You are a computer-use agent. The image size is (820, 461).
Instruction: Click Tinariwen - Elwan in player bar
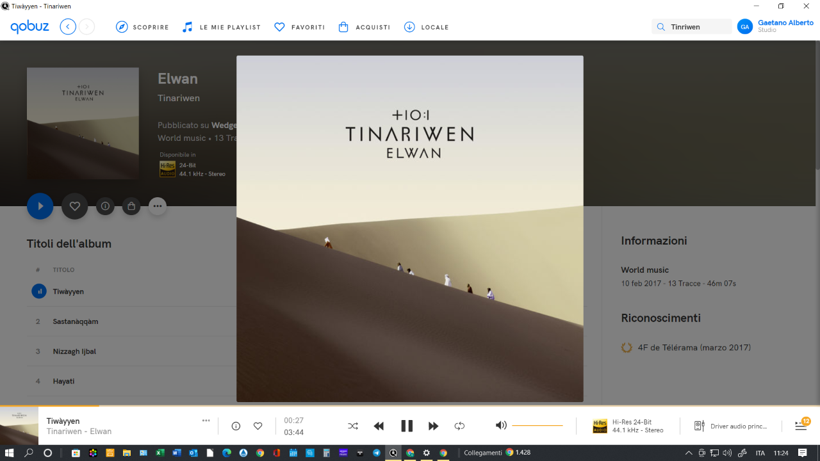[79, 432]
